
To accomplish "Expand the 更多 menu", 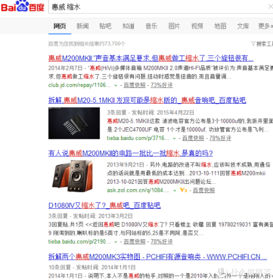I will point(265,26).
